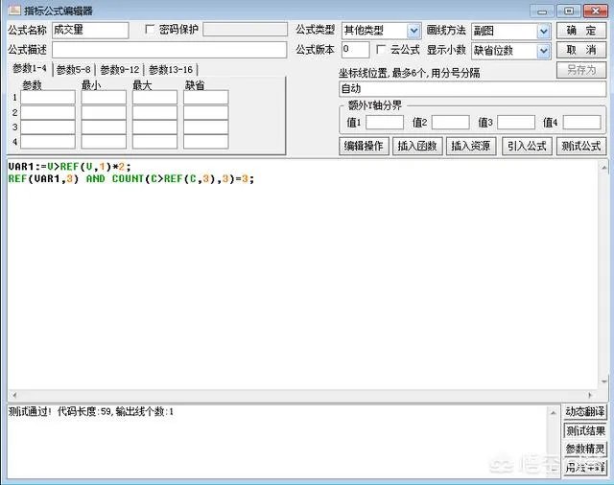Screen dimensions: 614x485
Task: Click the 引入公式 button
Action: pos(527,147)
